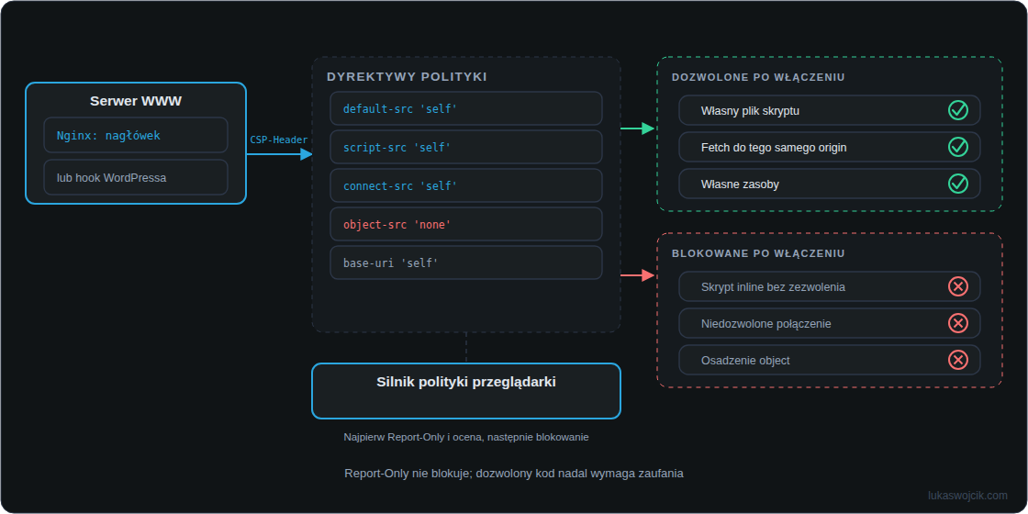Click the Skrypt inline bez zezwolenia text
The image size is (1028, 514).
[773, 287]
